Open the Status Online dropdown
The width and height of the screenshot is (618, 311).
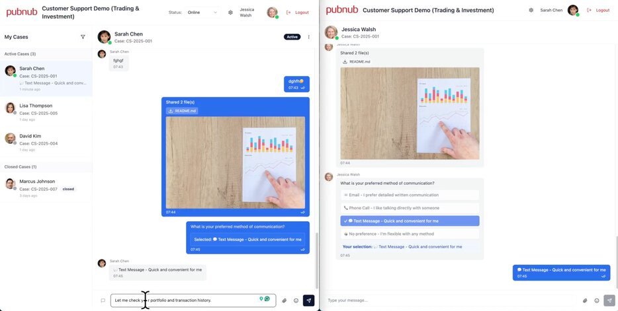click(x=202, y=13)
